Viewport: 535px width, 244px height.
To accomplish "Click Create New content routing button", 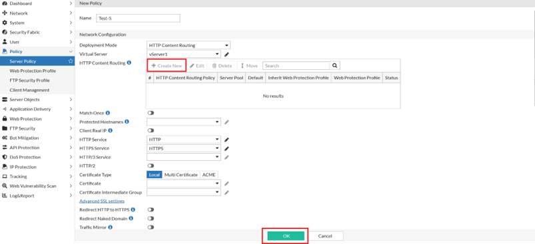I will [167, 66].
